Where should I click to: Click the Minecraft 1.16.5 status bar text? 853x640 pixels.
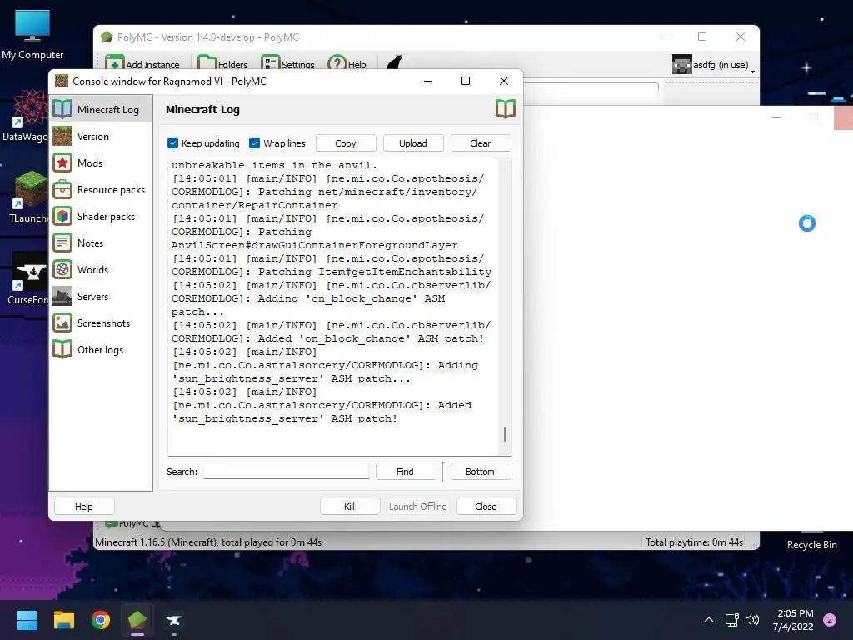[208, 542]
